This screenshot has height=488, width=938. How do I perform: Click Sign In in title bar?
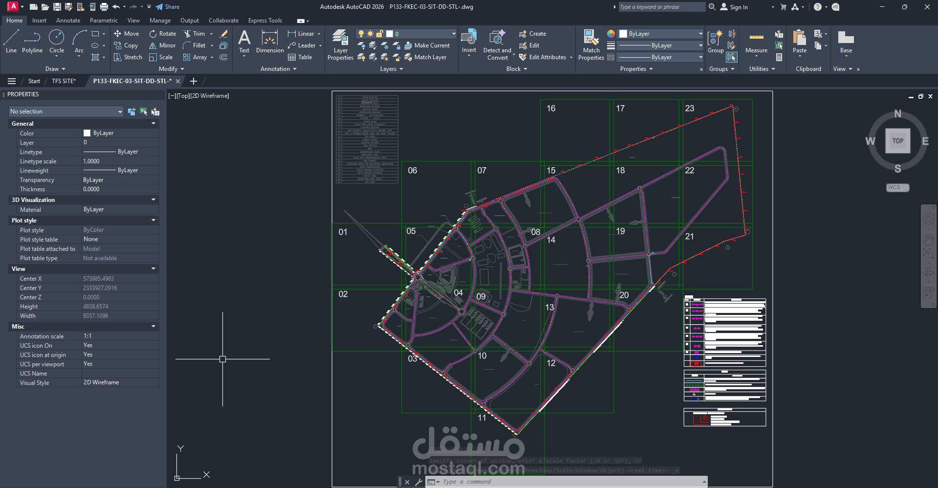coord(739,7)
